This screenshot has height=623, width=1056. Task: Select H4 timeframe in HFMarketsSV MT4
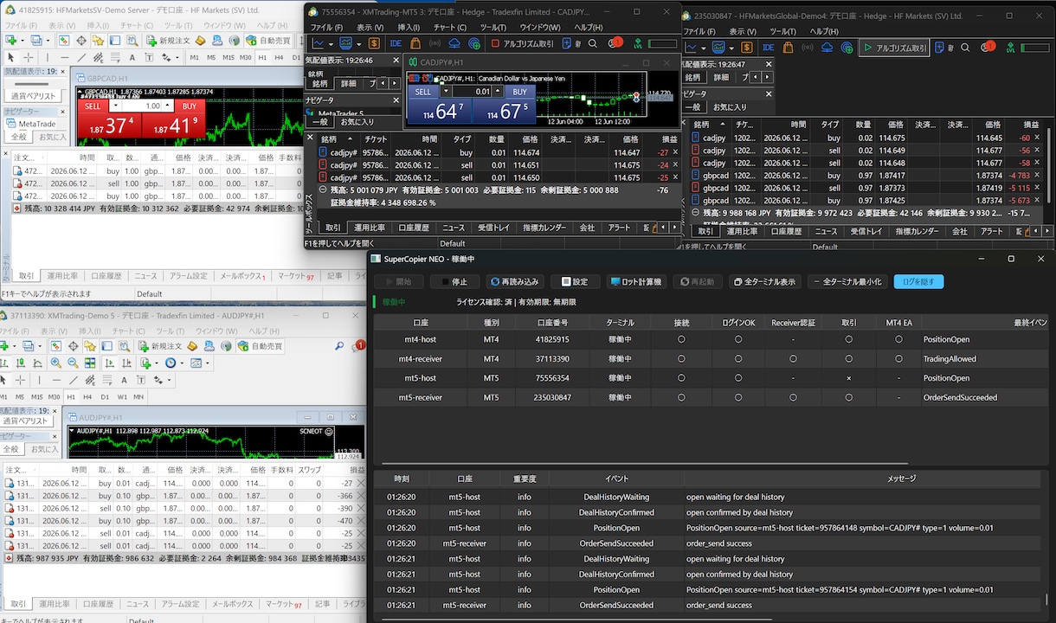point(279,57)
